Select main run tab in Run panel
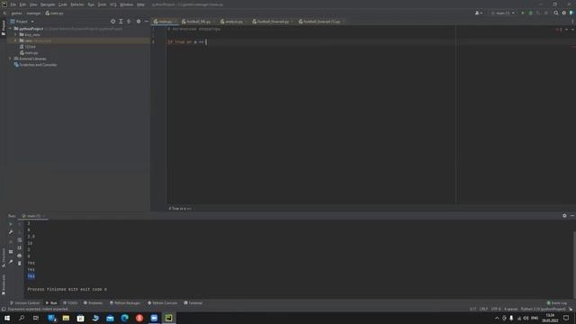 (x=33, y=216)
